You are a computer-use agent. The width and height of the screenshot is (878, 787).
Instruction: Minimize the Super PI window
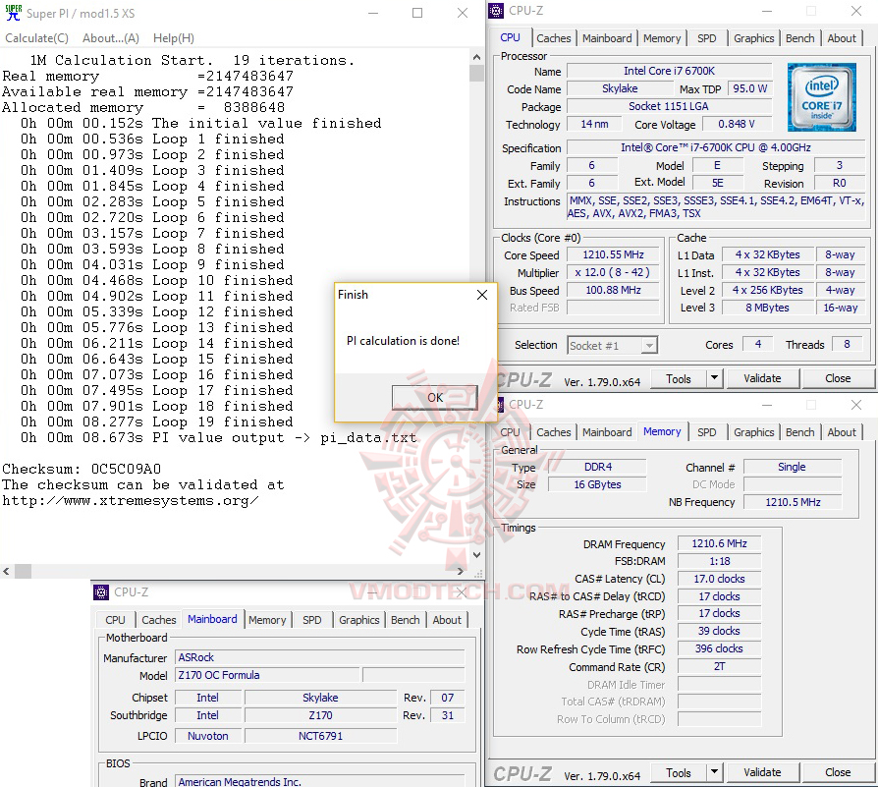tap(373, 13)
